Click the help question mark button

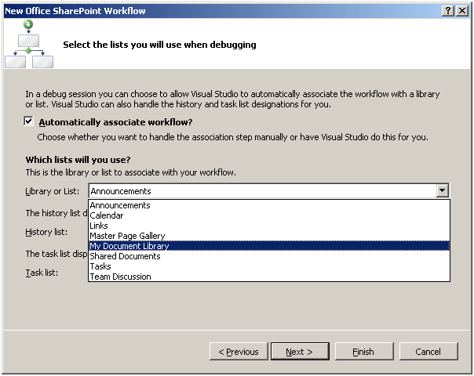click(x=447, y=11)
